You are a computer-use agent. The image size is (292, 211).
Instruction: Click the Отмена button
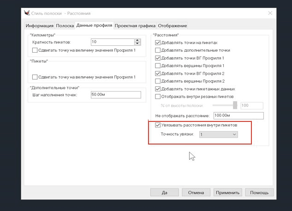tap(196, 193)
